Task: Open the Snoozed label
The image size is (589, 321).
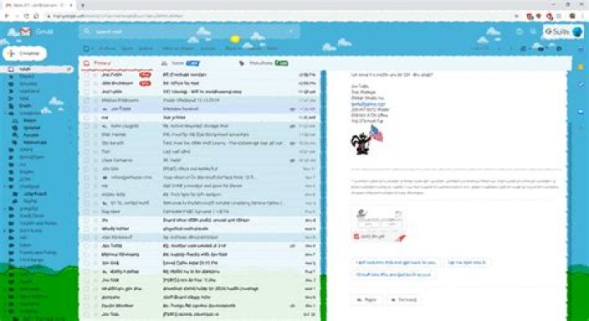Action: click(x=28, y=83)
